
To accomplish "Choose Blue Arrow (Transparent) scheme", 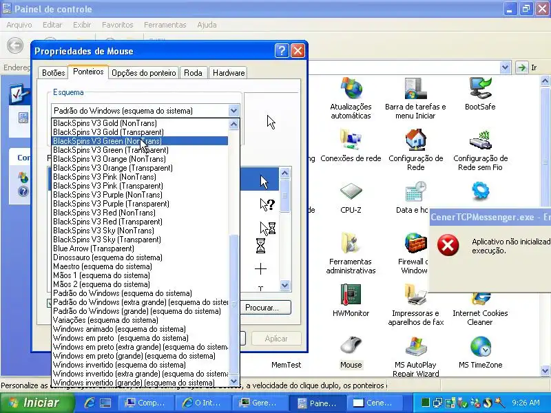I will (140, 248).
